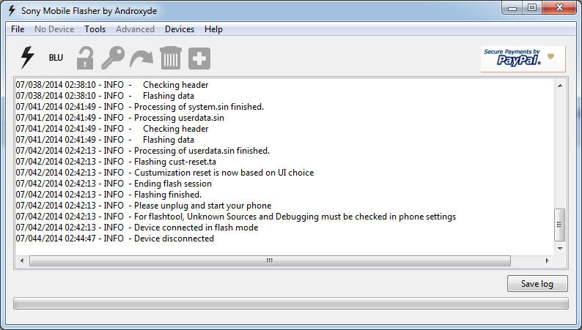The width and height of the screenshot is (582, 330).
Task: Click the Save log button
Action: (537, 284)
